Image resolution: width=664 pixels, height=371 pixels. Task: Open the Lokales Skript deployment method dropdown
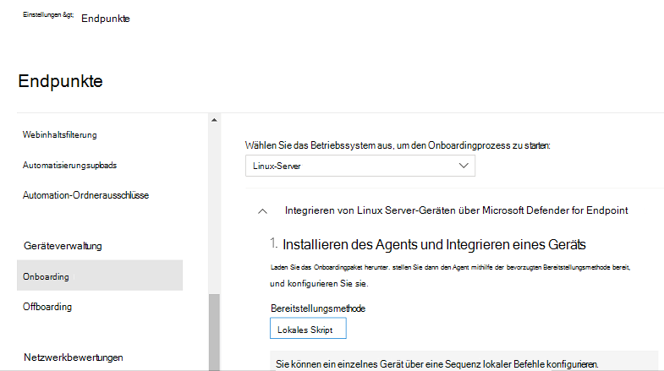point(307,329)
